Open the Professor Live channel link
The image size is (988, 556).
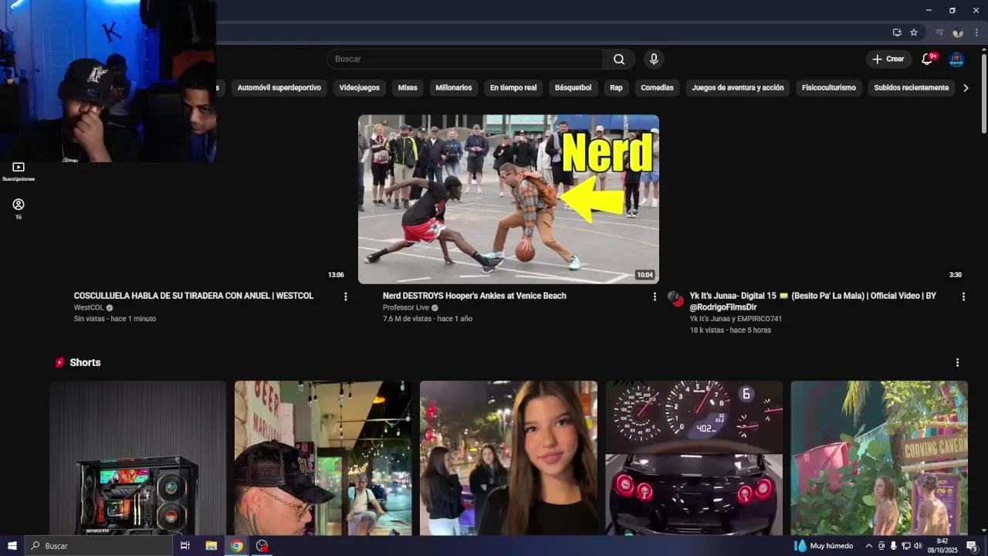click(x=406, y=307)
